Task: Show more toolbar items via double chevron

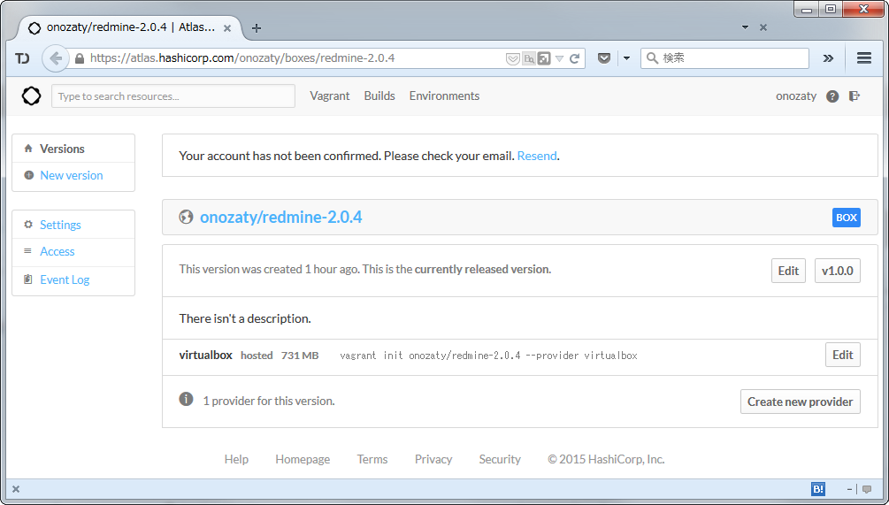Action: pyautogui.click(x=828, y=58)
